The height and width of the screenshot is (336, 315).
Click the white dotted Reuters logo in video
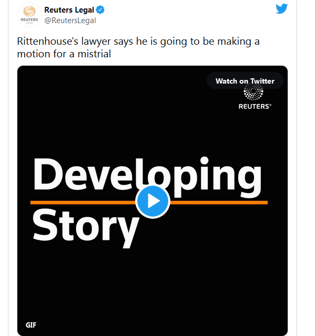point(253,92)
